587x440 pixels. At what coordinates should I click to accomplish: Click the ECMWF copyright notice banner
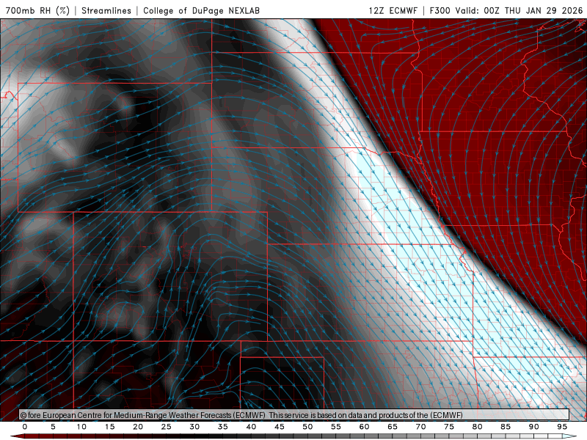coord(294,415)
